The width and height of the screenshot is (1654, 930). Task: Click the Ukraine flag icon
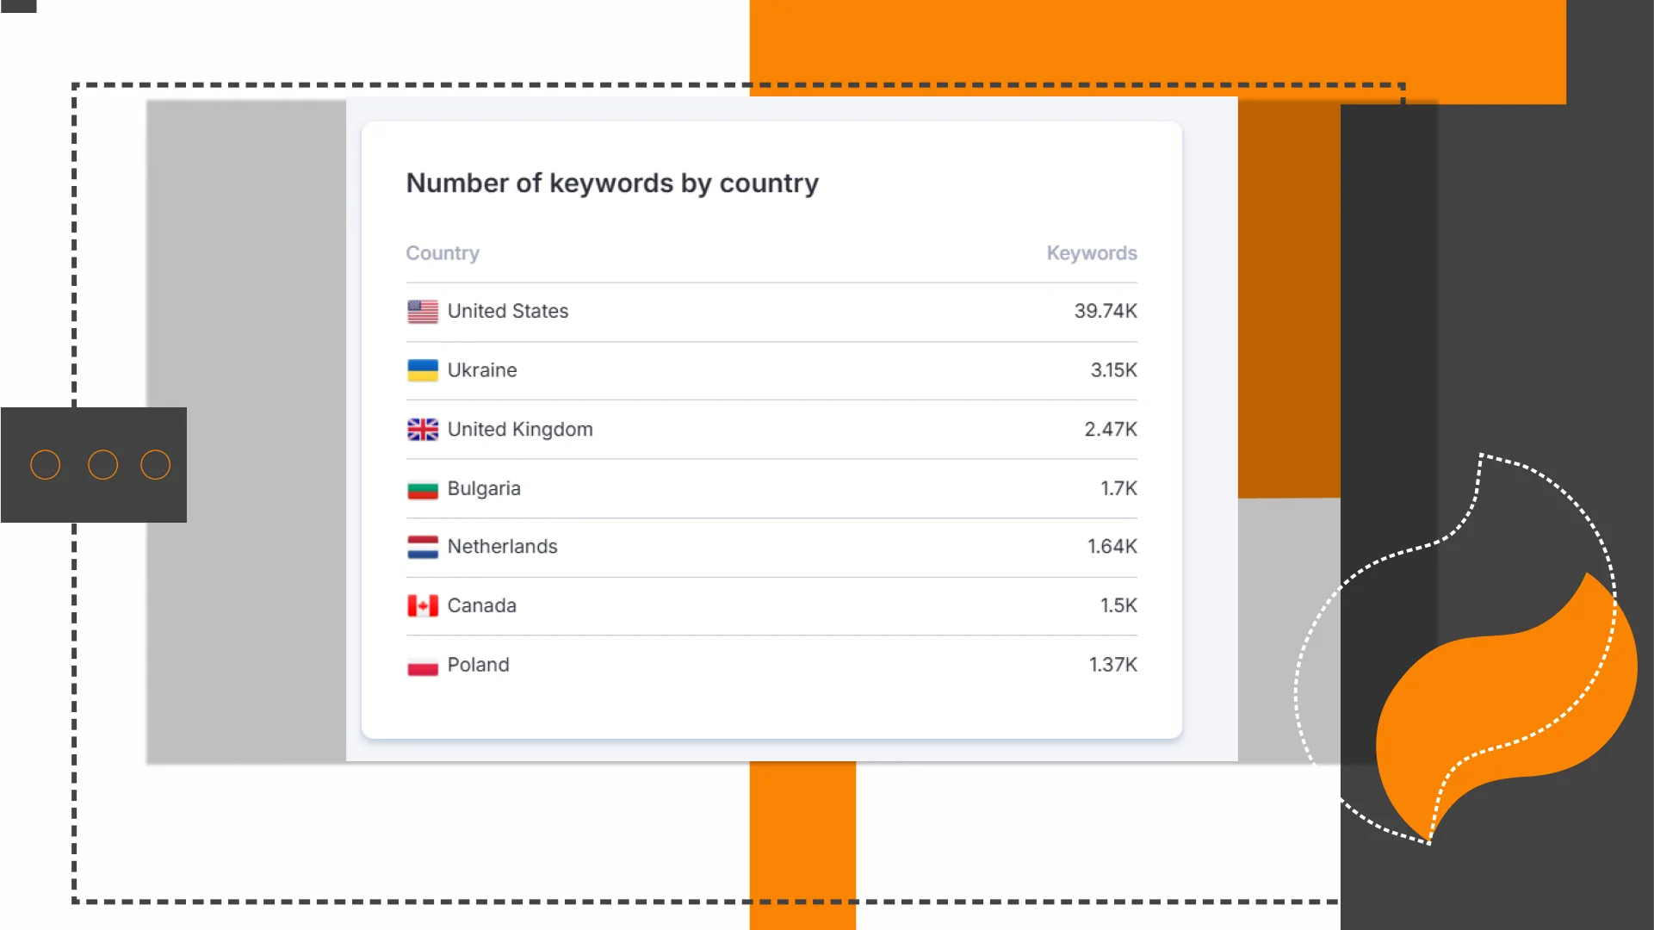pyautogui.click(x=422, y=370)
